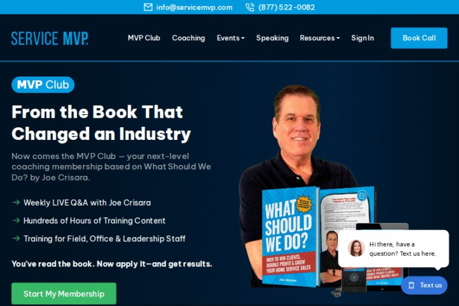
Task: Click the (877) 522-0082 phone number
Action: (287, 7)
